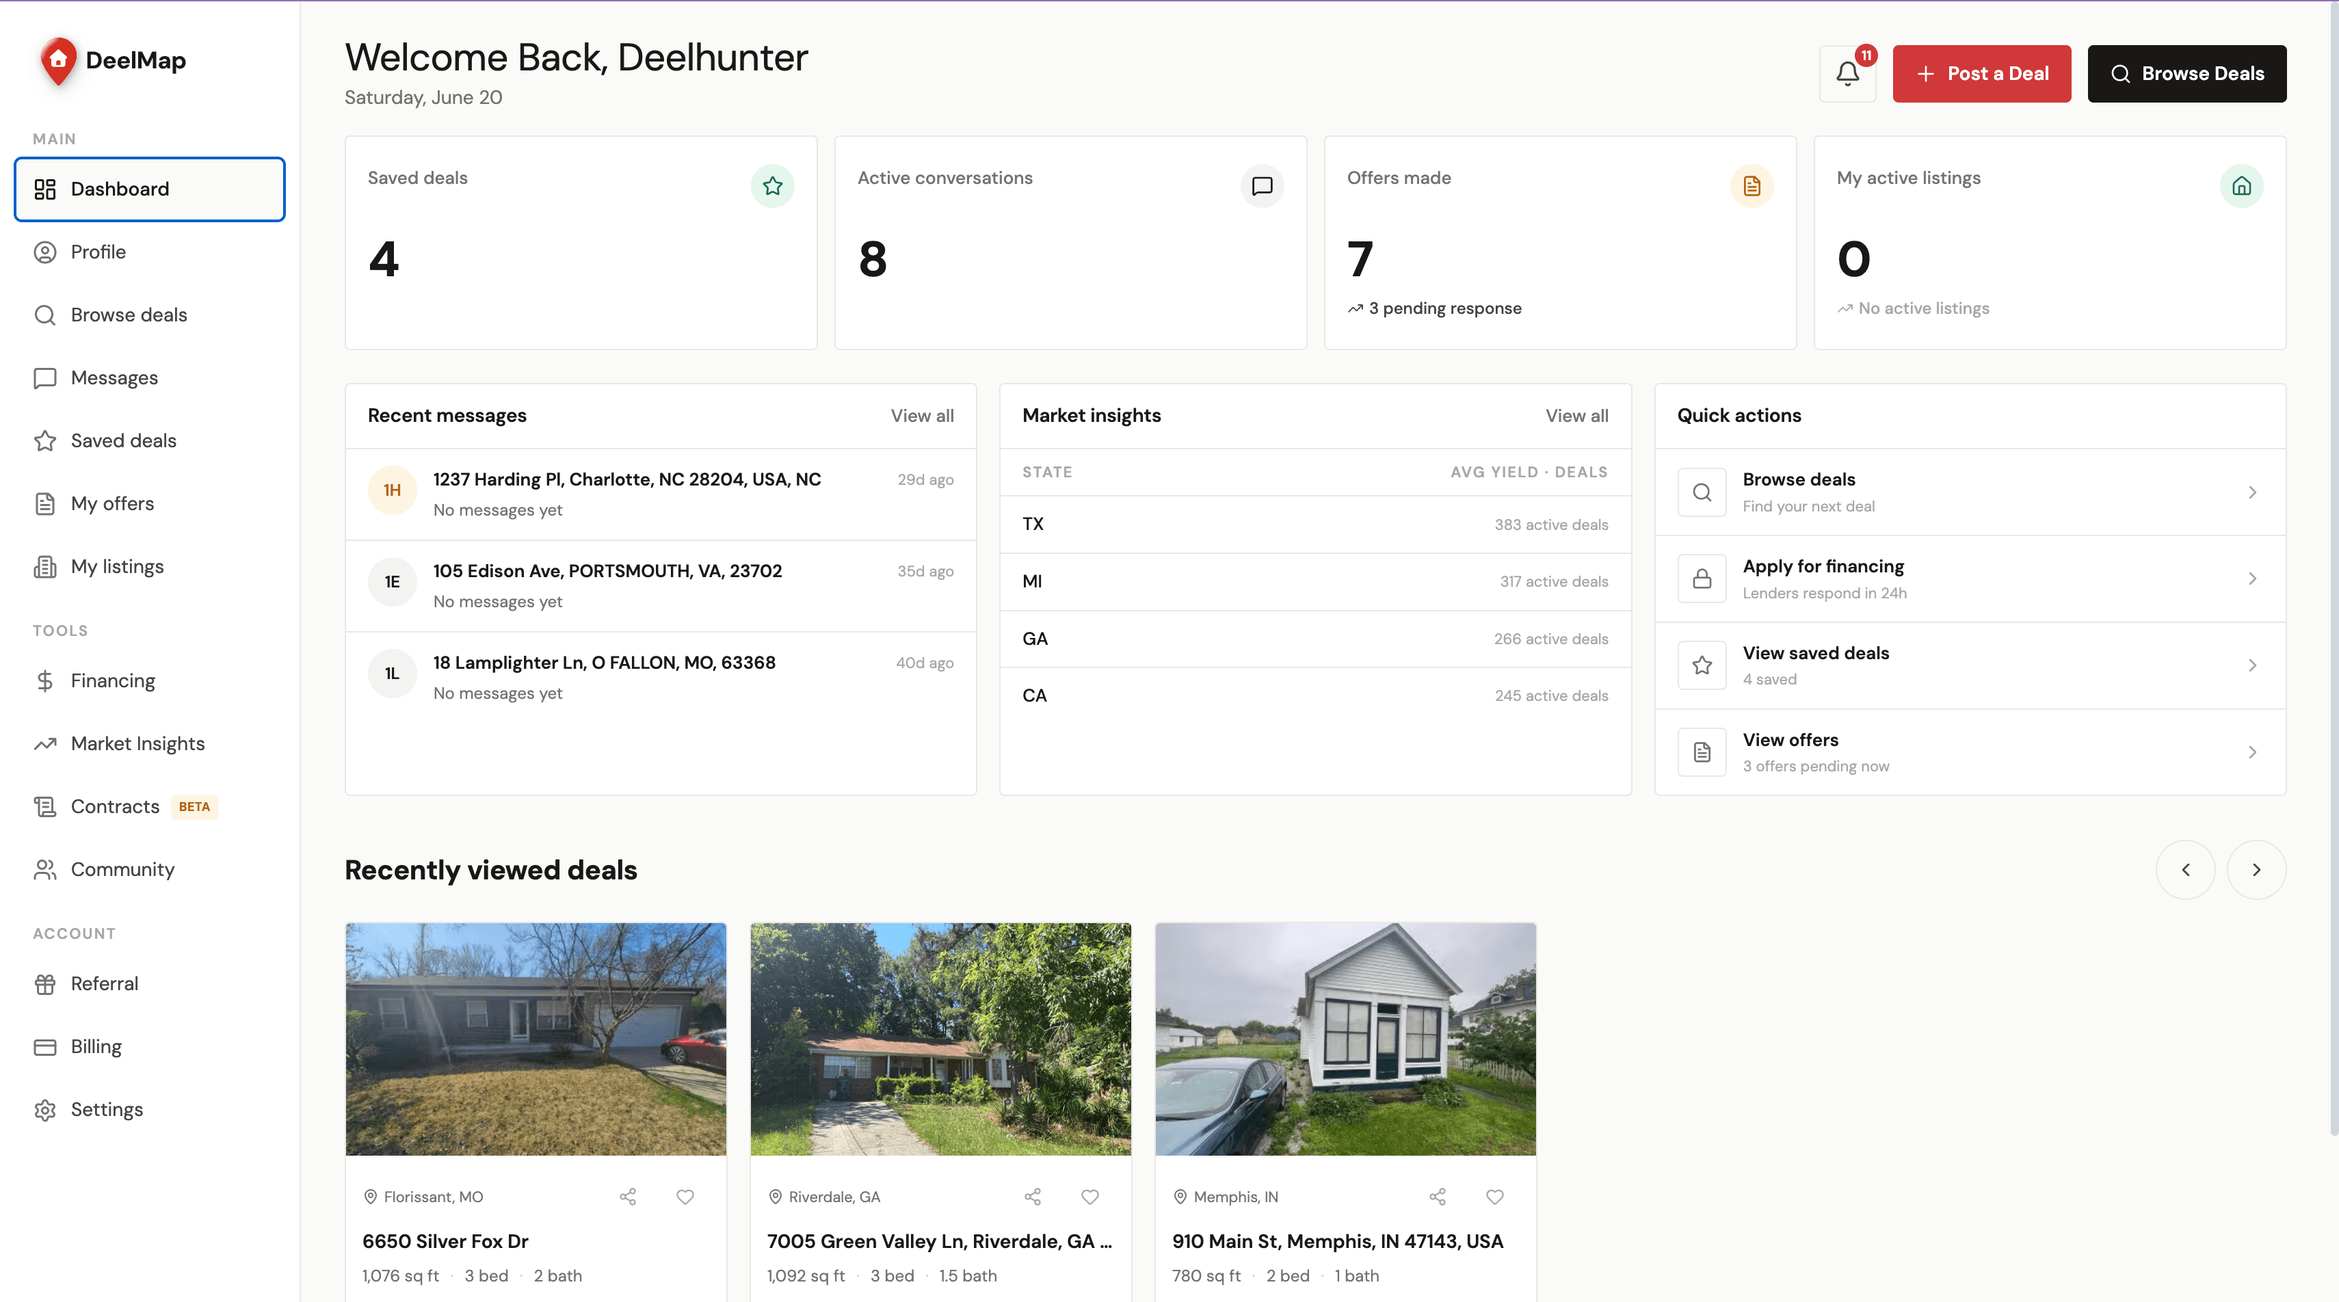
Task: Select the GA market insights row
Action: [1314, 639]
